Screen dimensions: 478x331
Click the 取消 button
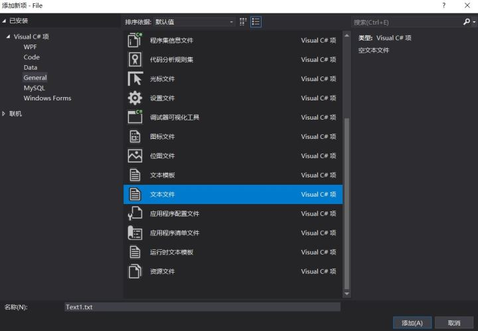pos(454,323)
